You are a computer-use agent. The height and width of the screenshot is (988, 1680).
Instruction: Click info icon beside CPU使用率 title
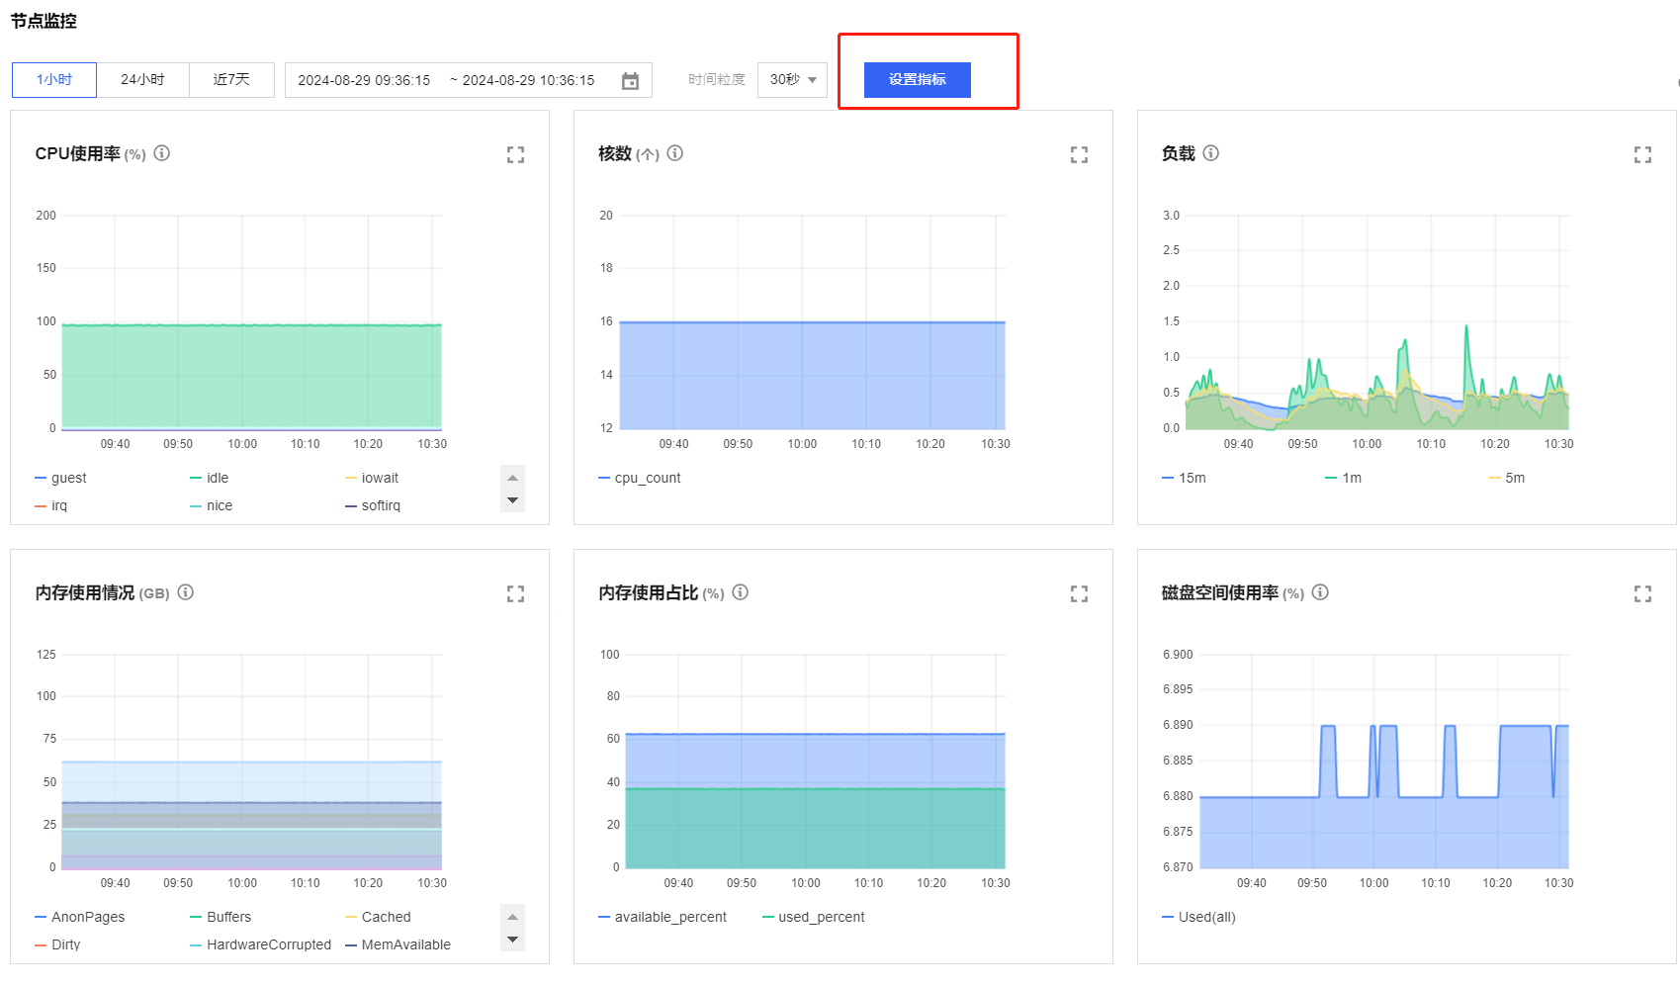pos(162,153)
